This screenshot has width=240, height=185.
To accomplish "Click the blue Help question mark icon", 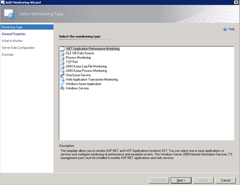I will (x=225, y=29).
